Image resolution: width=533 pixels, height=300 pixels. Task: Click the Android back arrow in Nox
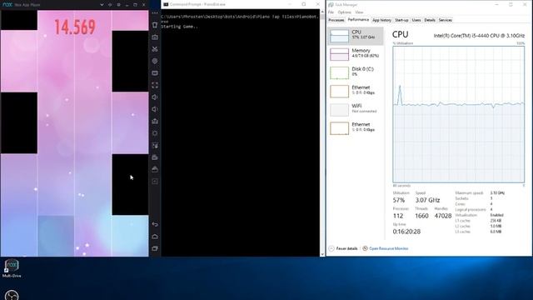point(155,224)
